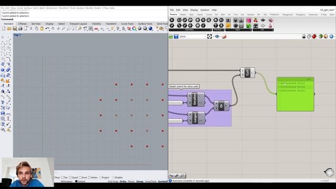The height and width of the screenshot is (189, 336).
Task: Select the solid Box tool in Rhino sidebar
Action: tap(3, 70)
